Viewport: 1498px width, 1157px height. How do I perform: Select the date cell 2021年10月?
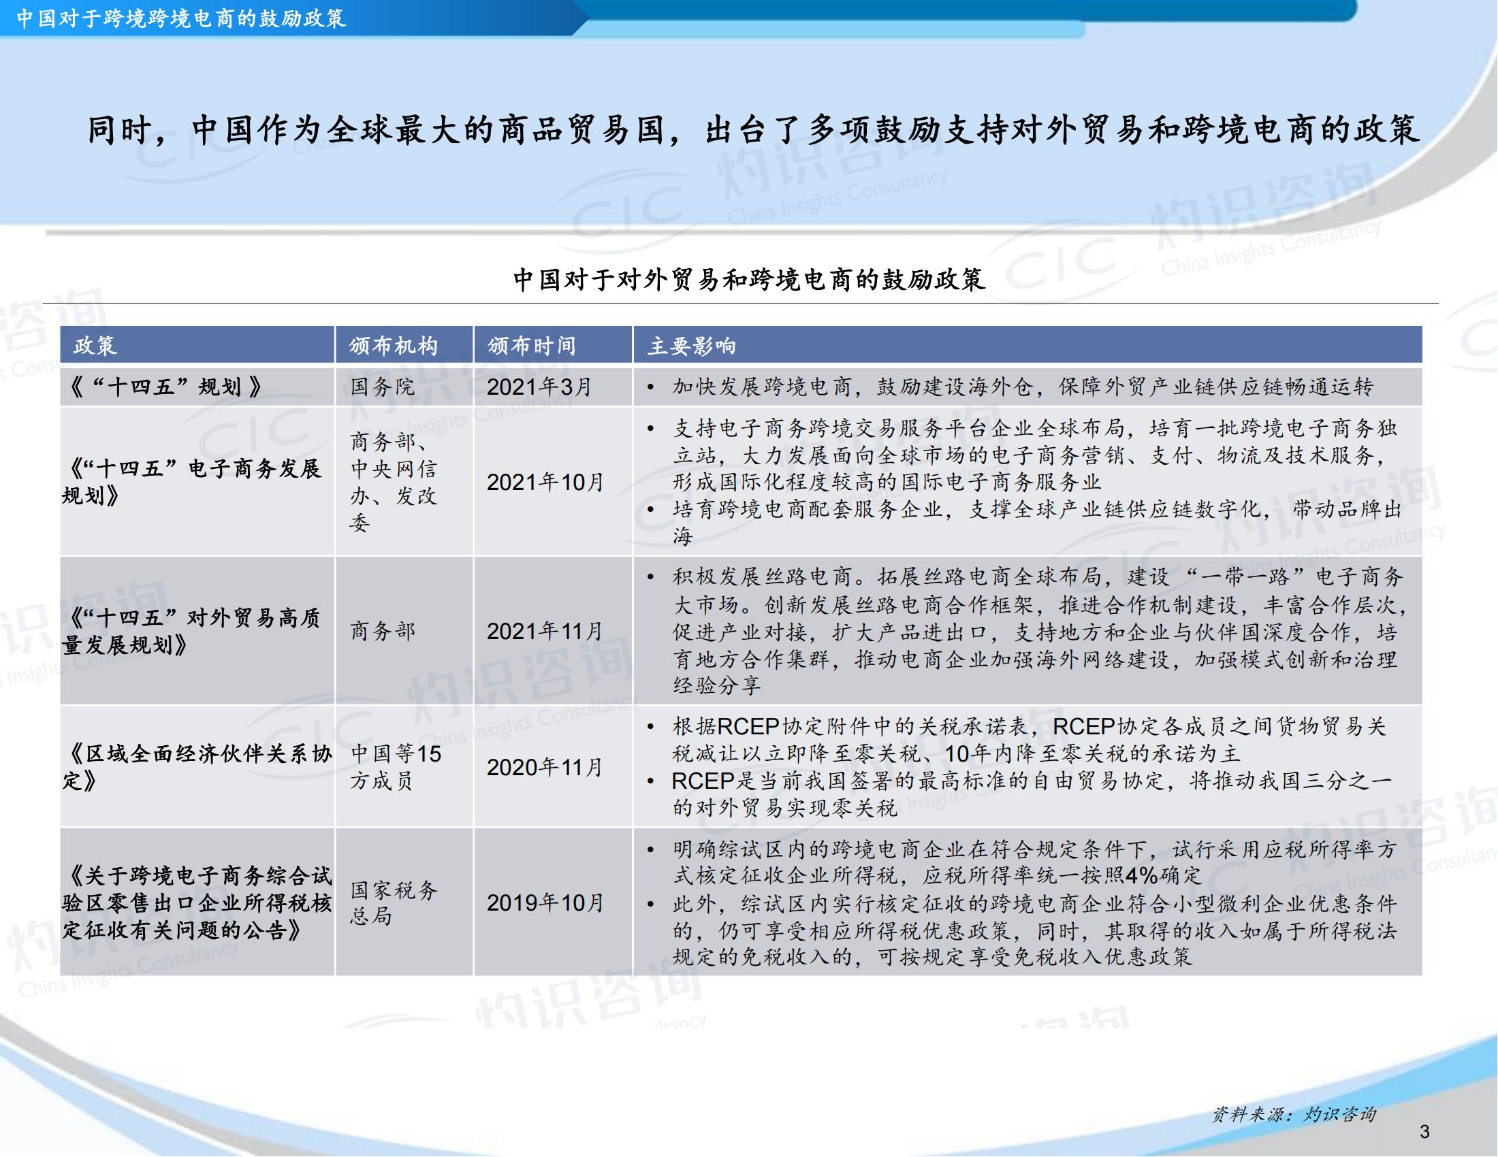[x=553, y=481]
